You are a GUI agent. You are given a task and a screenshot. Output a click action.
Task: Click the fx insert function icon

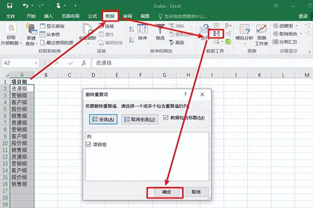click(84, 63)
